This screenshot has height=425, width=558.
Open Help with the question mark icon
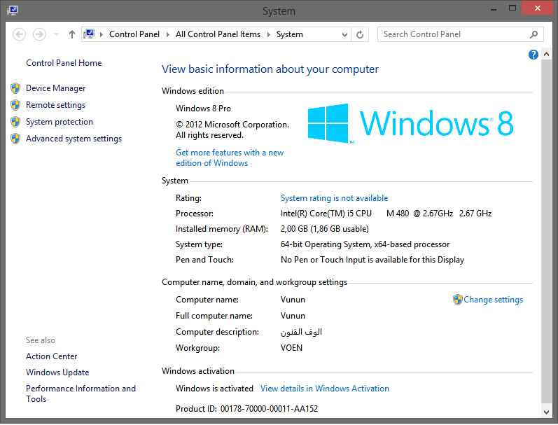(533, 55)
